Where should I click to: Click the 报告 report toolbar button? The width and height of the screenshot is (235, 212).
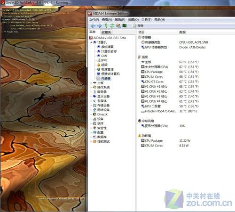[x=138, y=25]
